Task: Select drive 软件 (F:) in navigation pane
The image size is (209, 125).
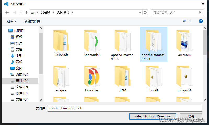Action: coord(19,93)
